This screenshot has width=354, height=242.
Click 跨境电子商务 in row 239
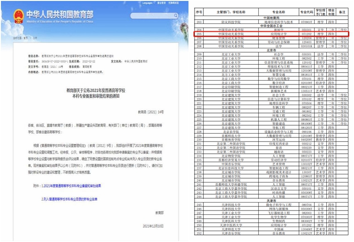(279, 176)
